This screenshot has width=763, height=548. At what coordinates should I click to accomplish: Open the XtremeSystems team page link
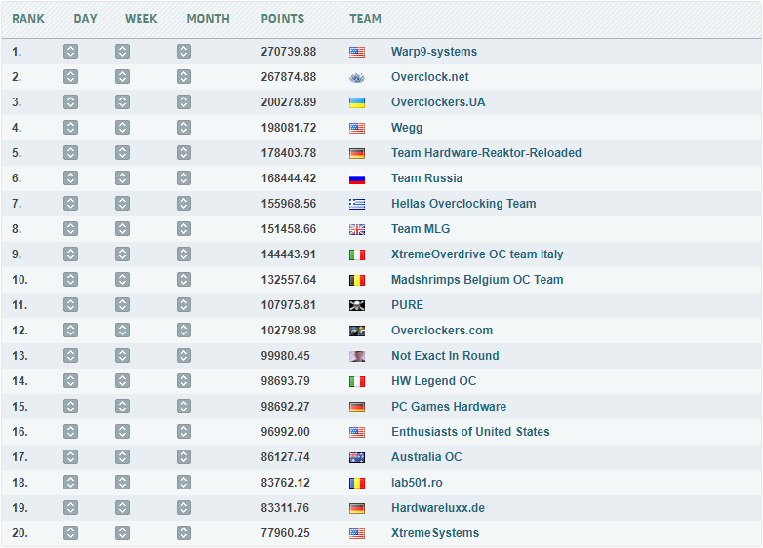coord(435,533)
